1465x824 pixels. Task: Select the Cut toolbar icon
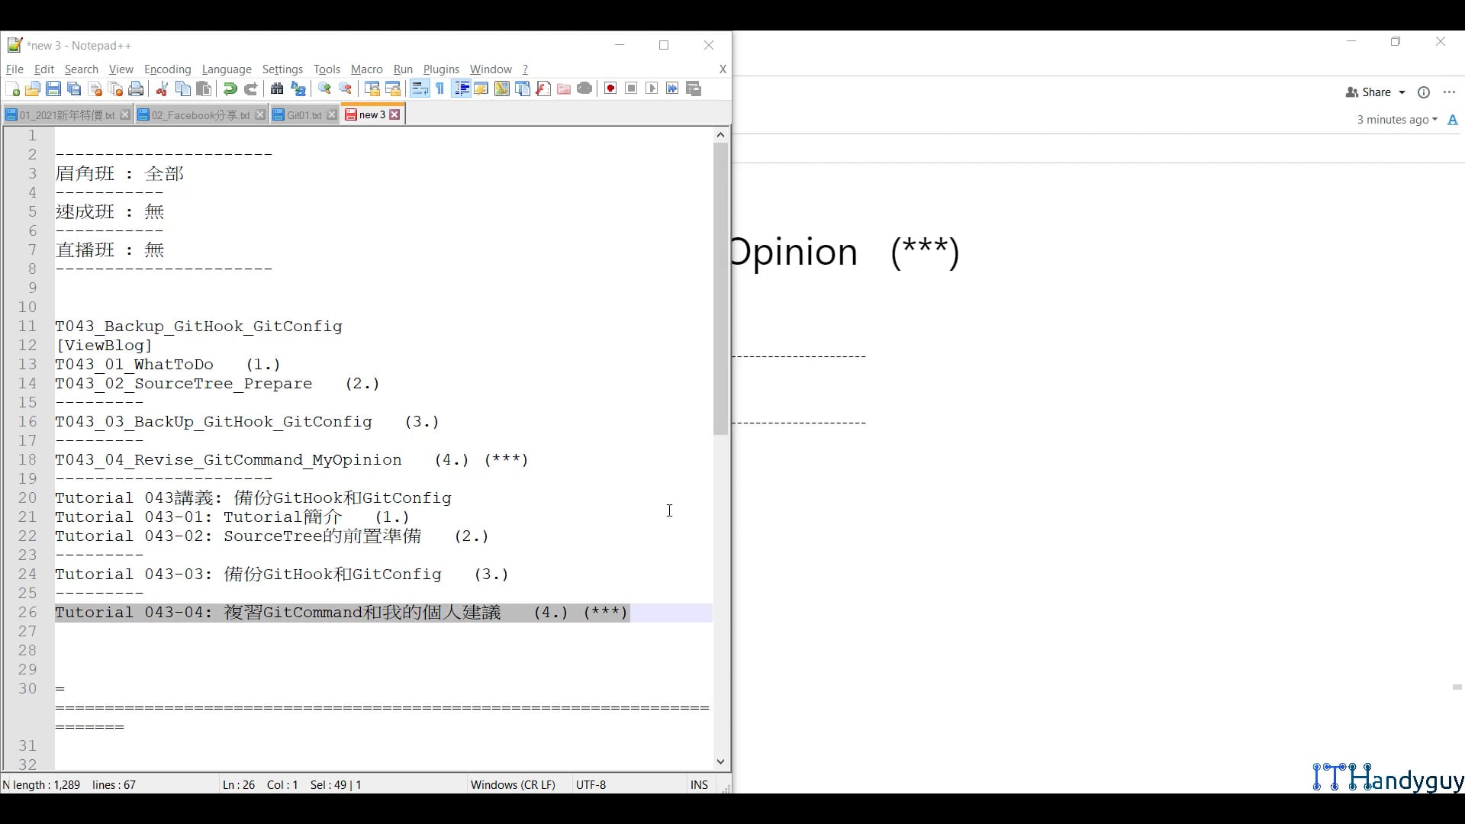(162, 89)
